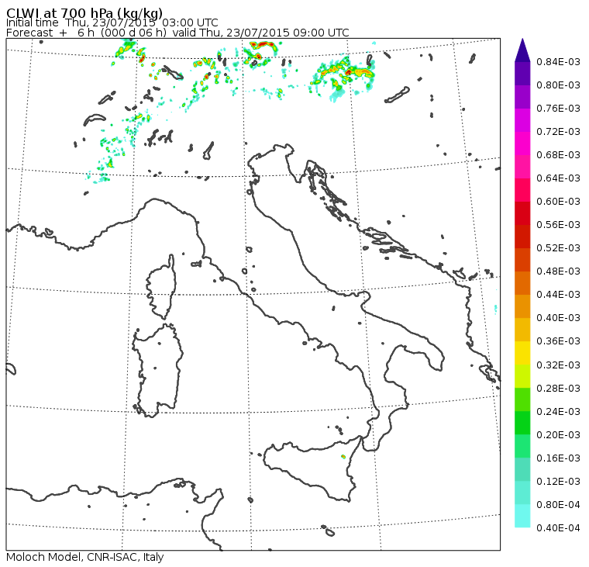The width and height of the screenshot is (589, 567).
Task: Click the 0.36E-03 colorbar label
Action: (558, 341)
